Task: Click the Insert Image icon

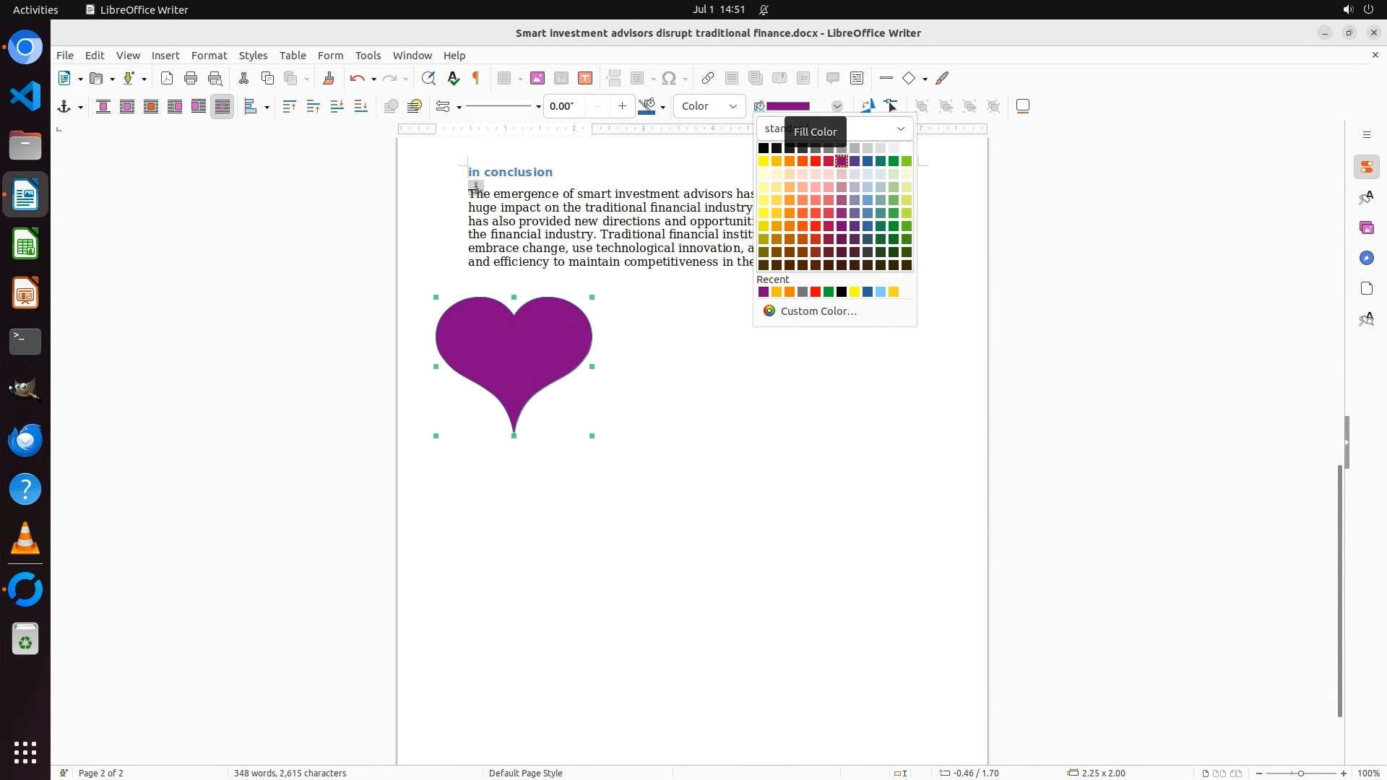Action: pos(537,79)
